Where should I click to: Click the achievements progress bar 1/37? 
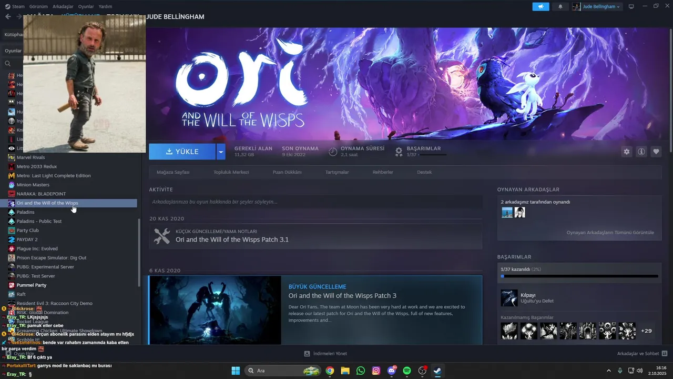pos(579,276)
